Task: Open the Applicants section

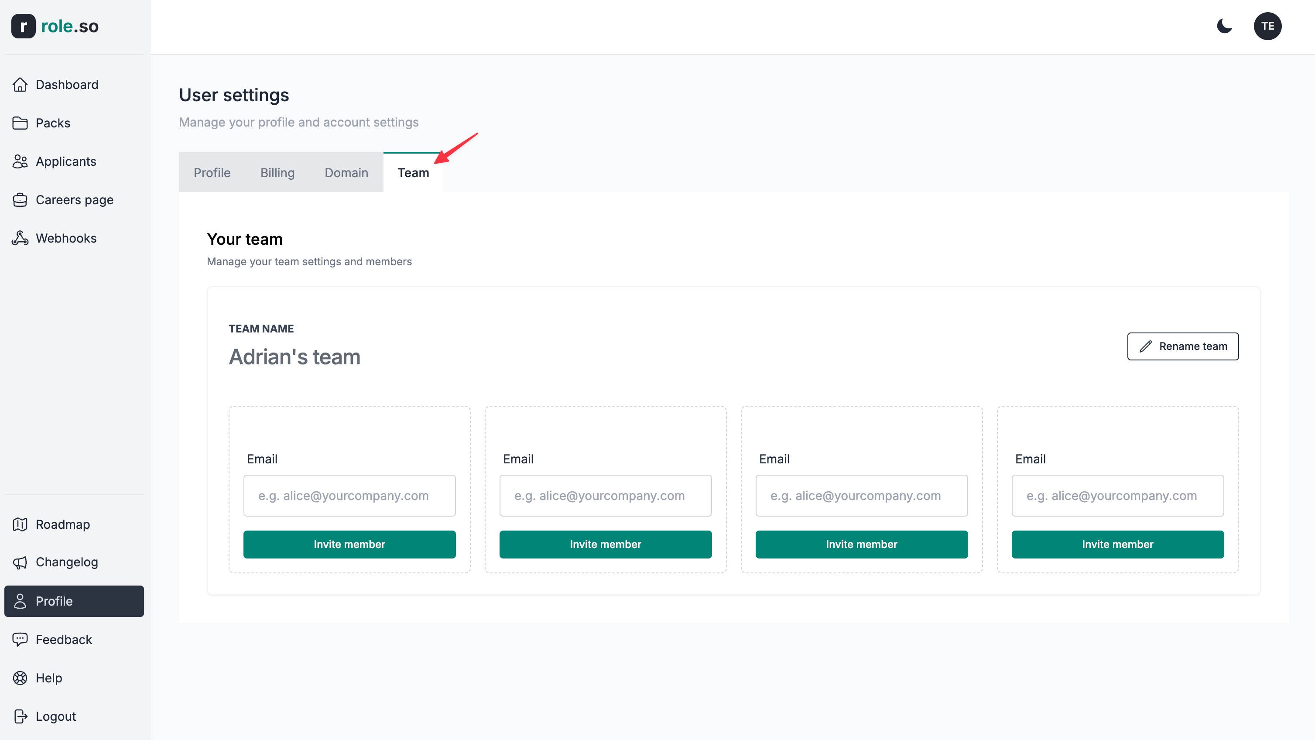Action: 66,161
